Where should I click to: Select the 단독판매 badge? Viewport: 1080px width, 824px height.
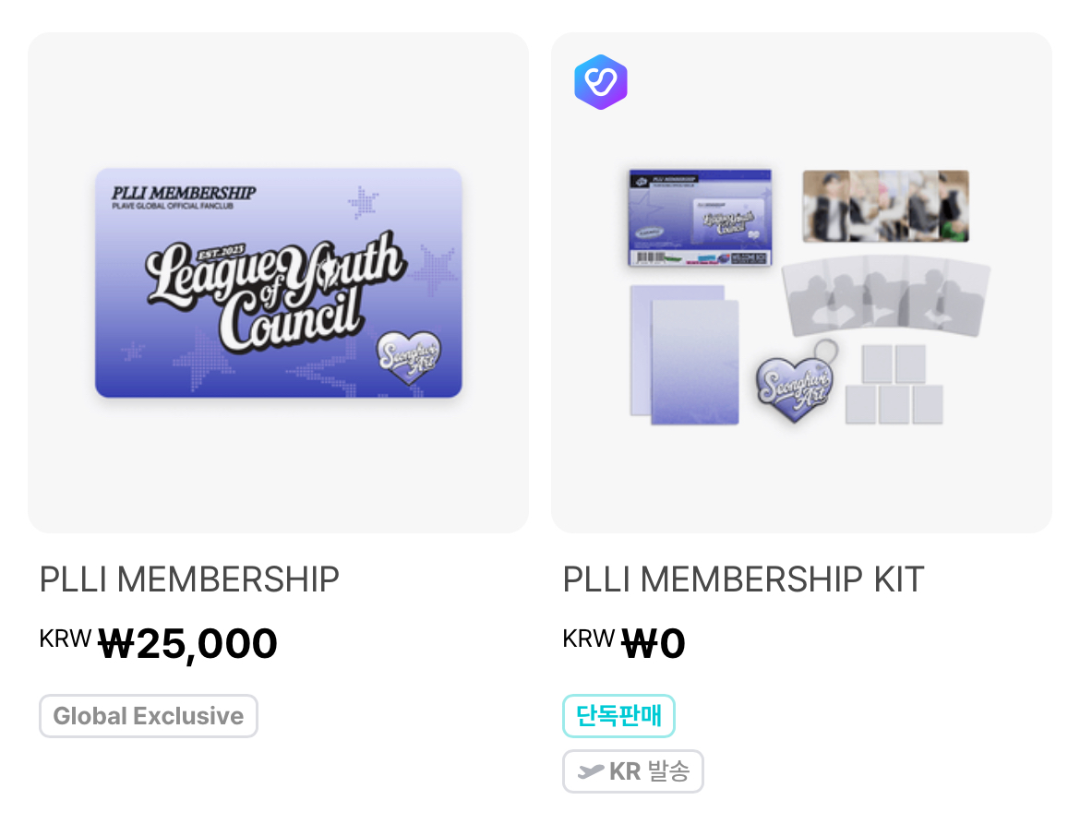618,716
